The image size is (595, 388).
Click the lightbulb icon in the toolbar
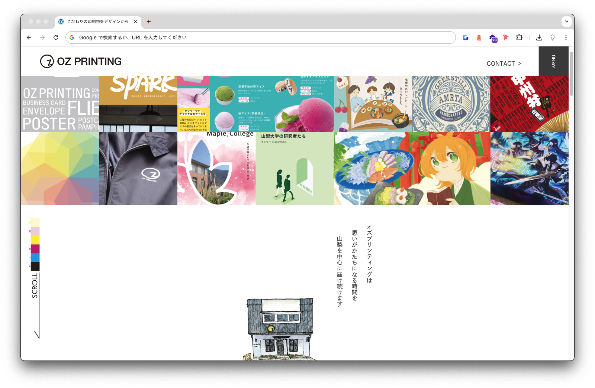pyautogui.click(x=553, y=38)
